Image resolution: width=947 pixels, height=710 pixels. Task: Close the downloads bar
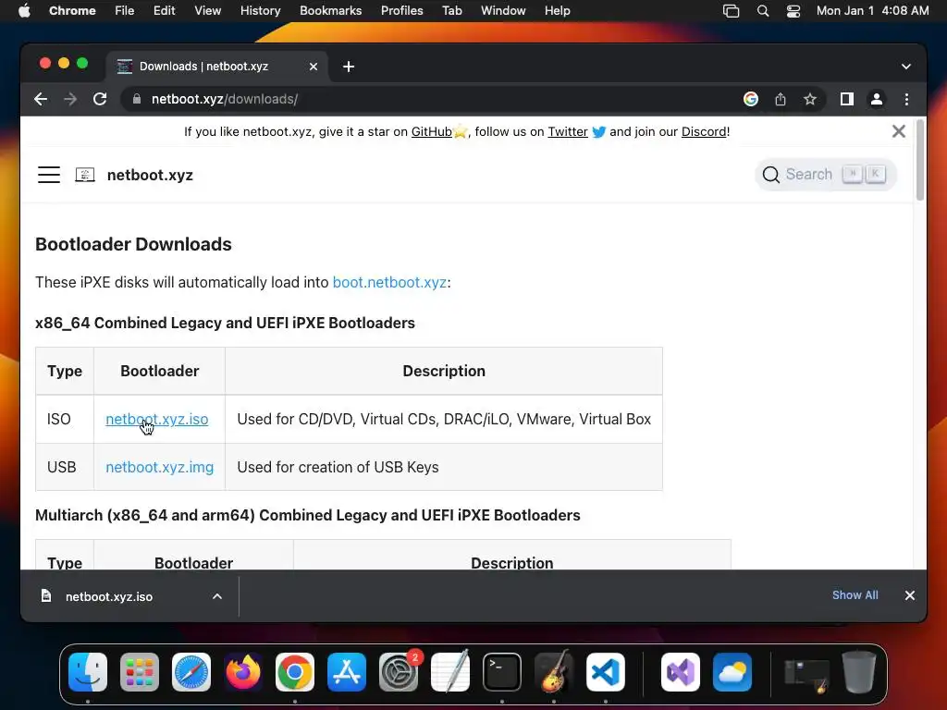click(x=910, y=595)
